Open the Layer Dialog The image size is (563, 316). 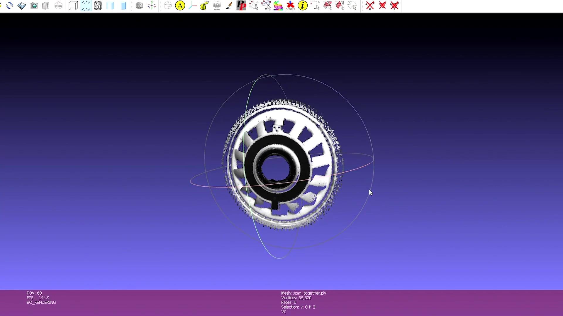45,6
